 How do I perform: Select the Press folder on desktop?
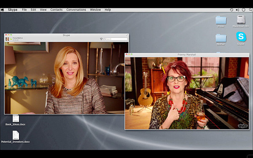tap(221, 22)
